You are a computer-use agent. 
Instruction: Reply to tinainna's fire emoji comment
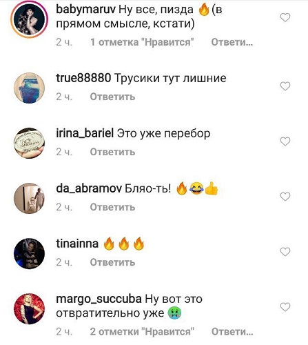pos(112,262)
